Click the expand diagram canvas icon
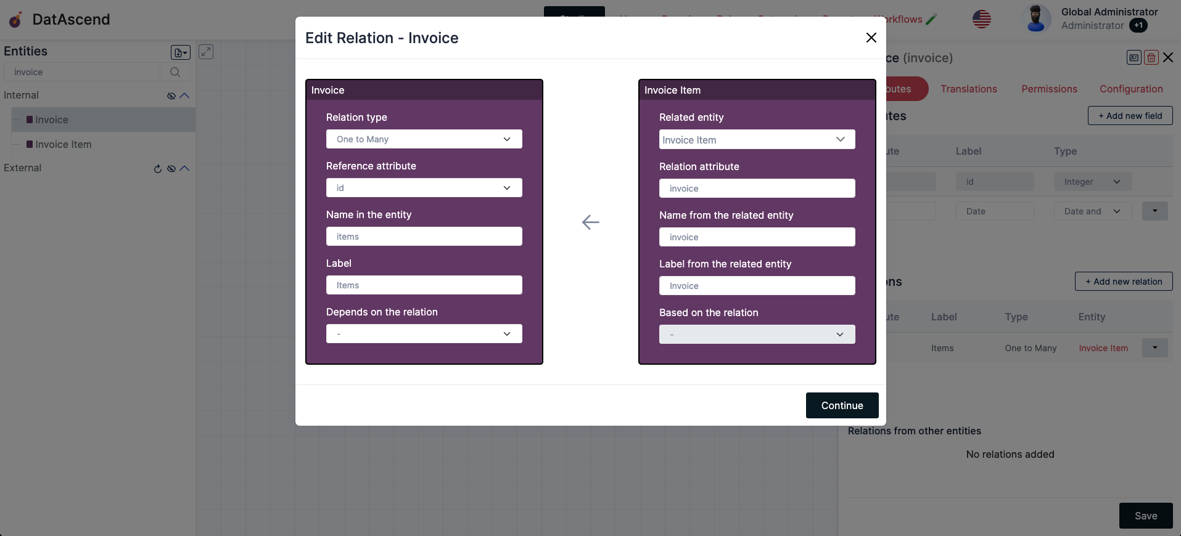The image size is (1181, 536). tap(206, 52)
